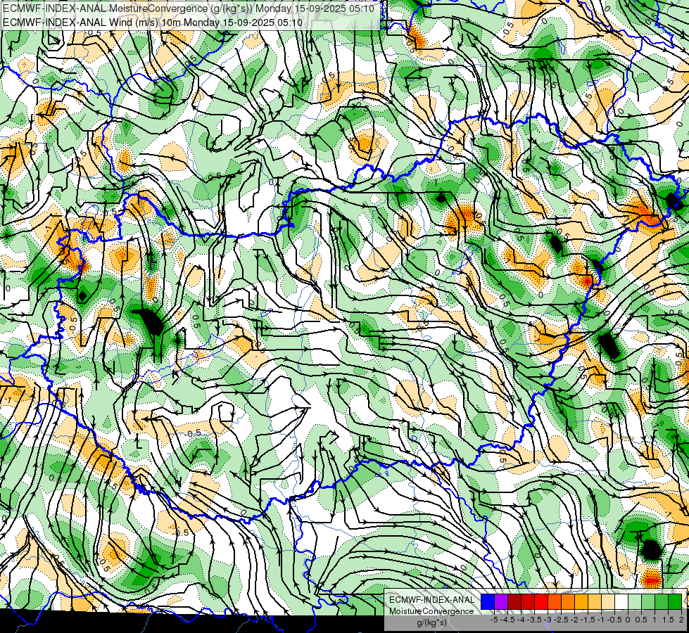Image resolution: width=689 pixels, height=633 pixels.
Task: Click the purple legend swatch between -5 and -4.5
Action: coord(501,601)
